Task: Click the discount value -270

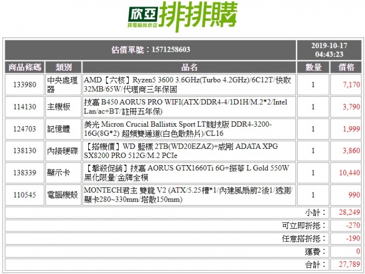Action: pyautogui.click(x=353, y=225)
